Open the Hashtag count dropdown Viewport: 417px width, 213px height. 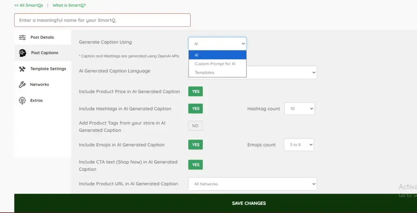(x=299, y=109)
